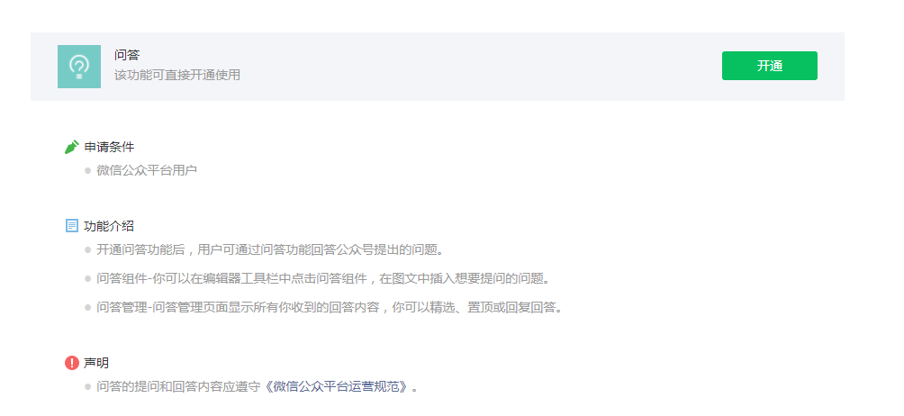This screenshot has width=904, height=416.
Task: Click the bullet dot before 问答管理
Action: tap(87, 308)
